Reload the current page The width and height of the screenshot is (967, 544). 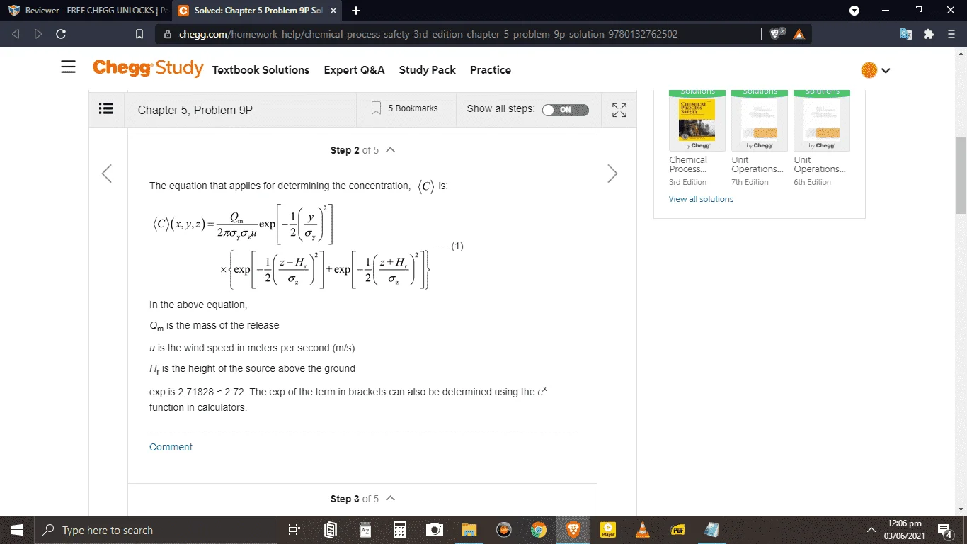point(61,33)
